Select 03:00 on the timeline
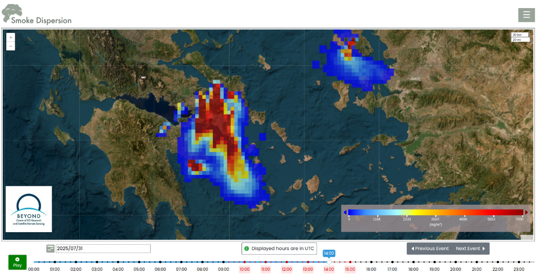 (97, 269)
